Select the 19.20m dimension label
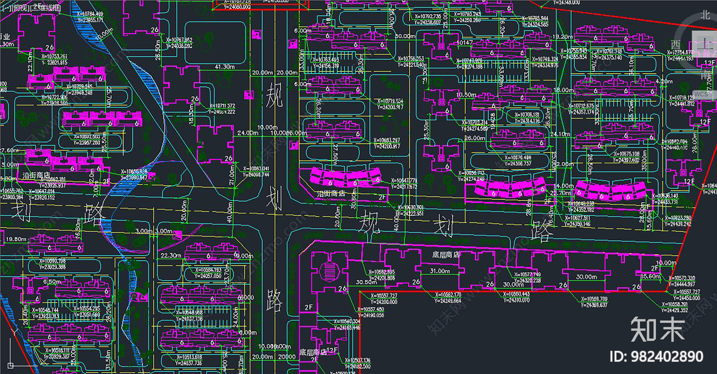The image size is (717, 374). 563,37
